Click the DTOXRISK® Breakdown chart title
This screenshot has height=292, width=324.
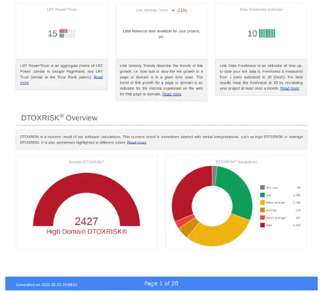236,162
